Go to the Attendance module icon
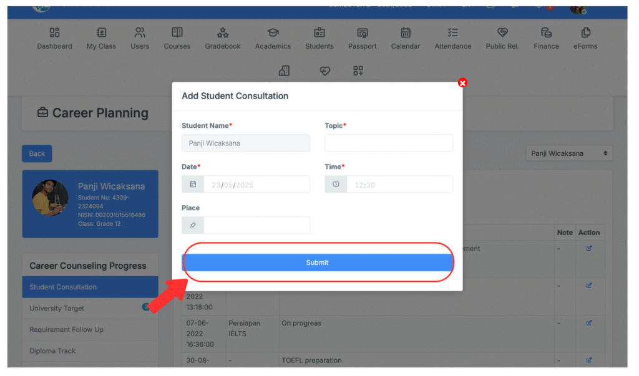The image size is (639, 376). point(453,33)
